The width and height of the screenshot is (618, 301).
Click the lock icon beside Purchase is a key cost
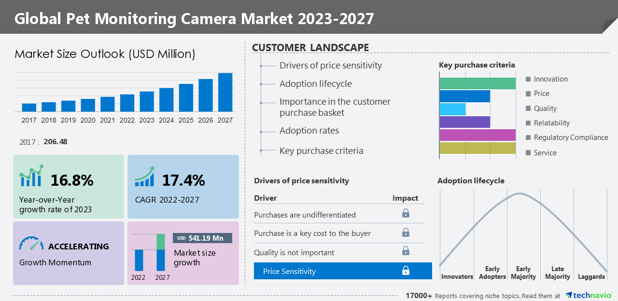coord(406,233)
